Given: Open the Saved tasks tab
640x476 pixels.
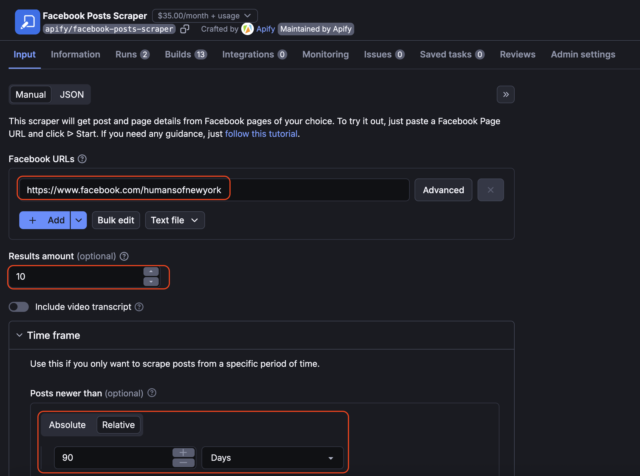Looking at the screenshot, I should 452,54.
